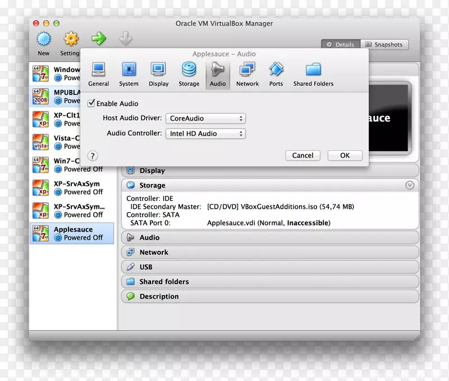Click the Display section monitor icon in details
The height and width of the screenshot is (381, 449).
click(x=131, y=171)
